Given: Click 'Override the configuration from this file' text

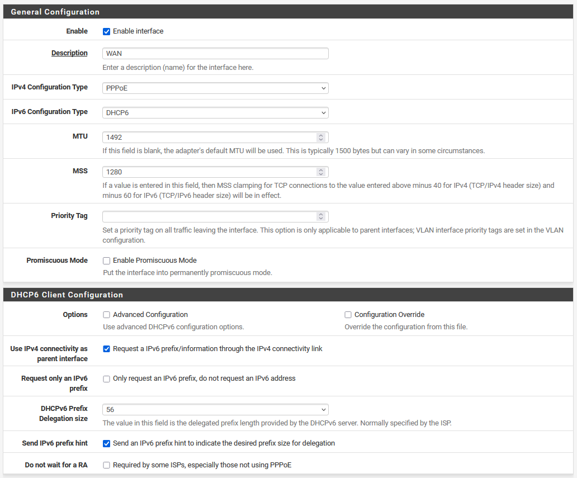Looking at the screenshot, I should (406, 326).
